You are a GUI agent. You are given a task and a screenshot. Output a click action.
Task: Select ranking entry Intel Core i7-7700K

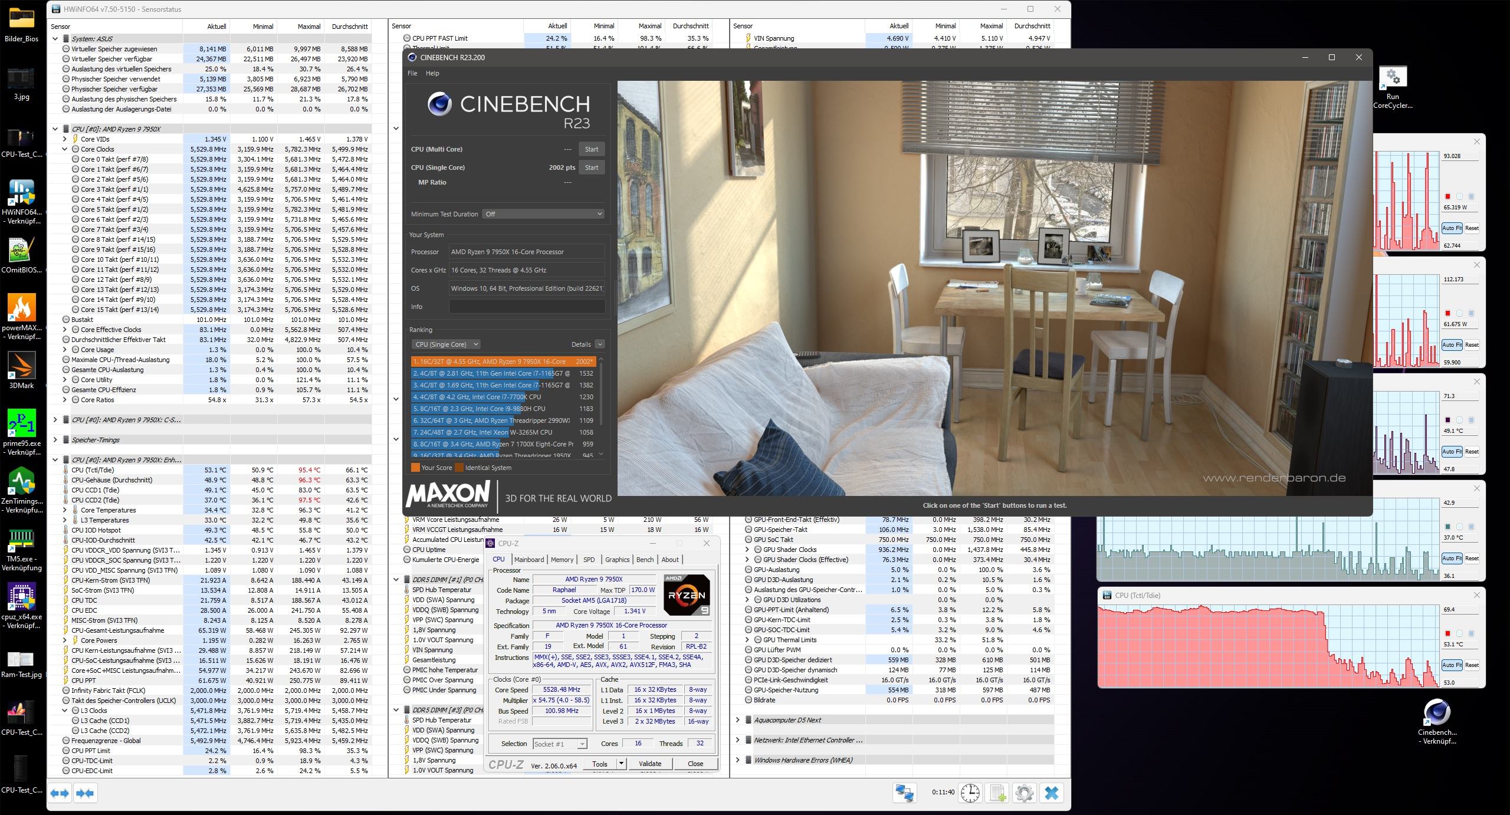(503, 397)
